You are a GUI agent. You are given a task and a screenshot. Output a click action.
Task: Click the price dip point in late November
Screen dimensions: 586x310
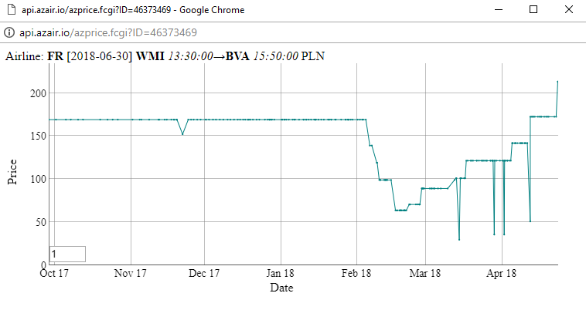(182, 134)
